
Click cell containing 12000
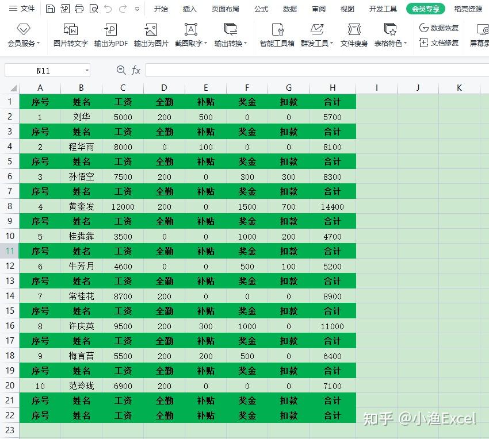[x=123, y=206]
